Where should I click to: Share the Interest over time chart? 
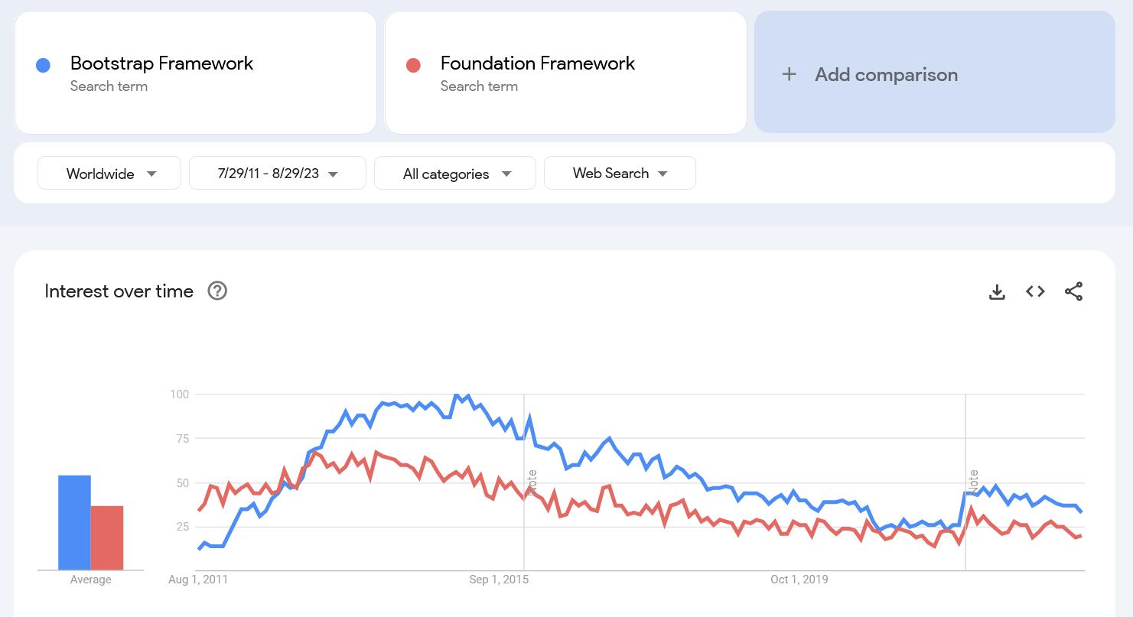[1073, 291]
